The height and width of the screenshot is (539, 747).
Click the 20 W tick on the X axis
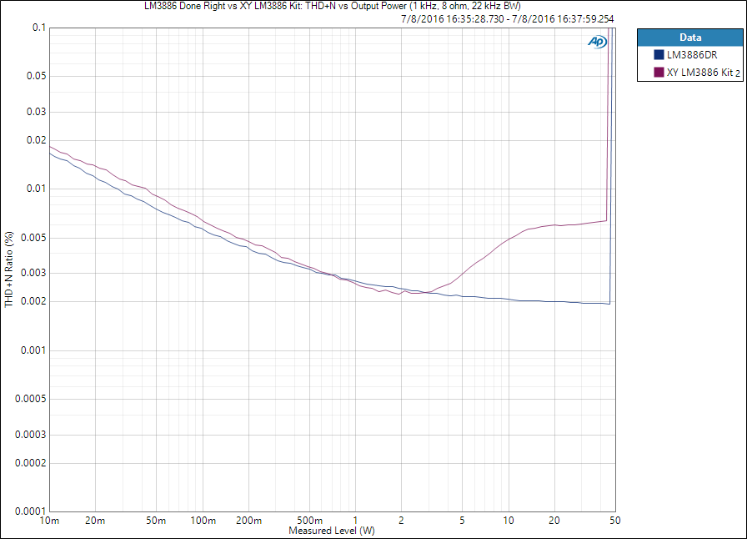[554, 521]
